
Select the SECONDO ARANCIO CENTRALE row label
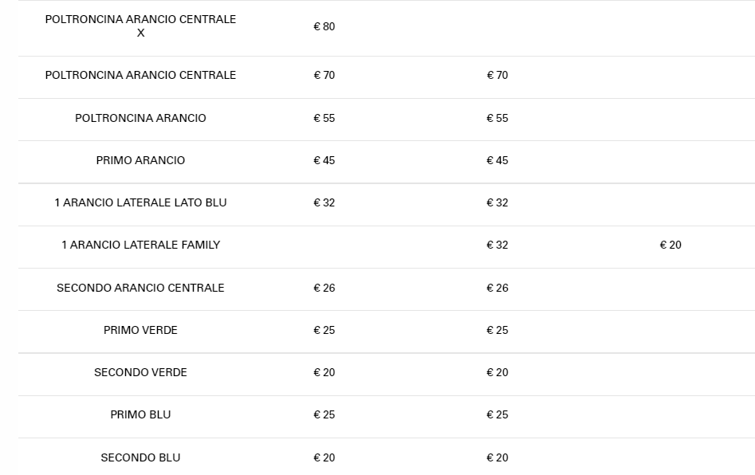click(x=140, y=288)
